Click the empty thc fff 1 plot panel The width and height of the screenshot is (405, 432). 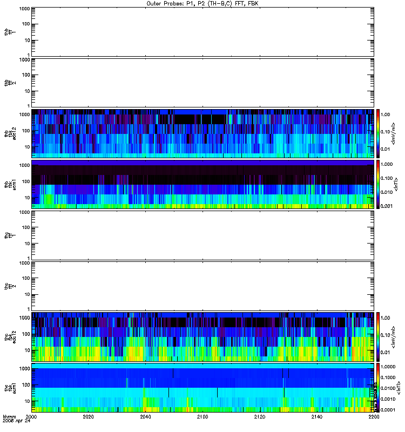202,235
